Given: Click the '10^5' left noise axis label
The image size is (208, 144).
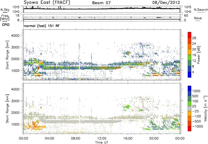Looking at the screenshot, I should coord(16,7).
